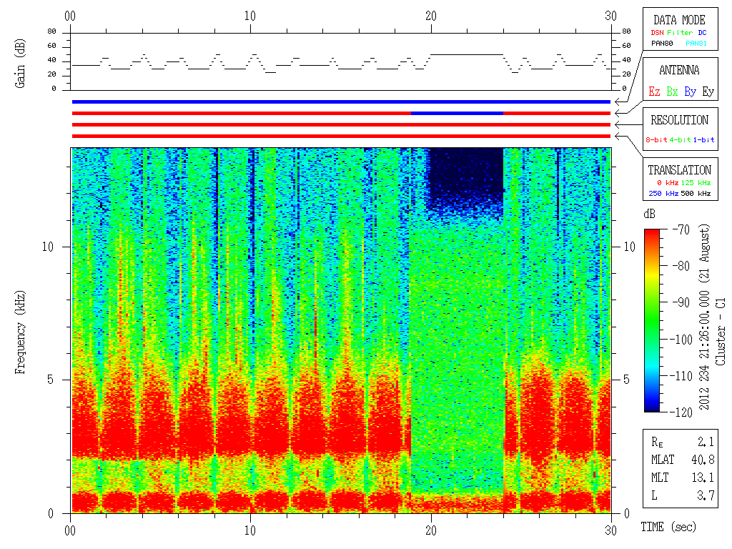
Task: Click the ANTENNA legend title
Action: pos(679,71)
